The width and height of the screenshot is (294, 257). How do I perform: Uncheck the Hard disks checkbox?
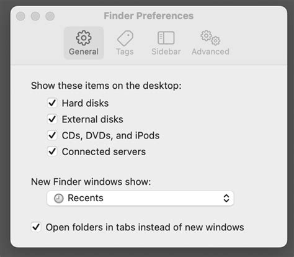tap(52, 103)
